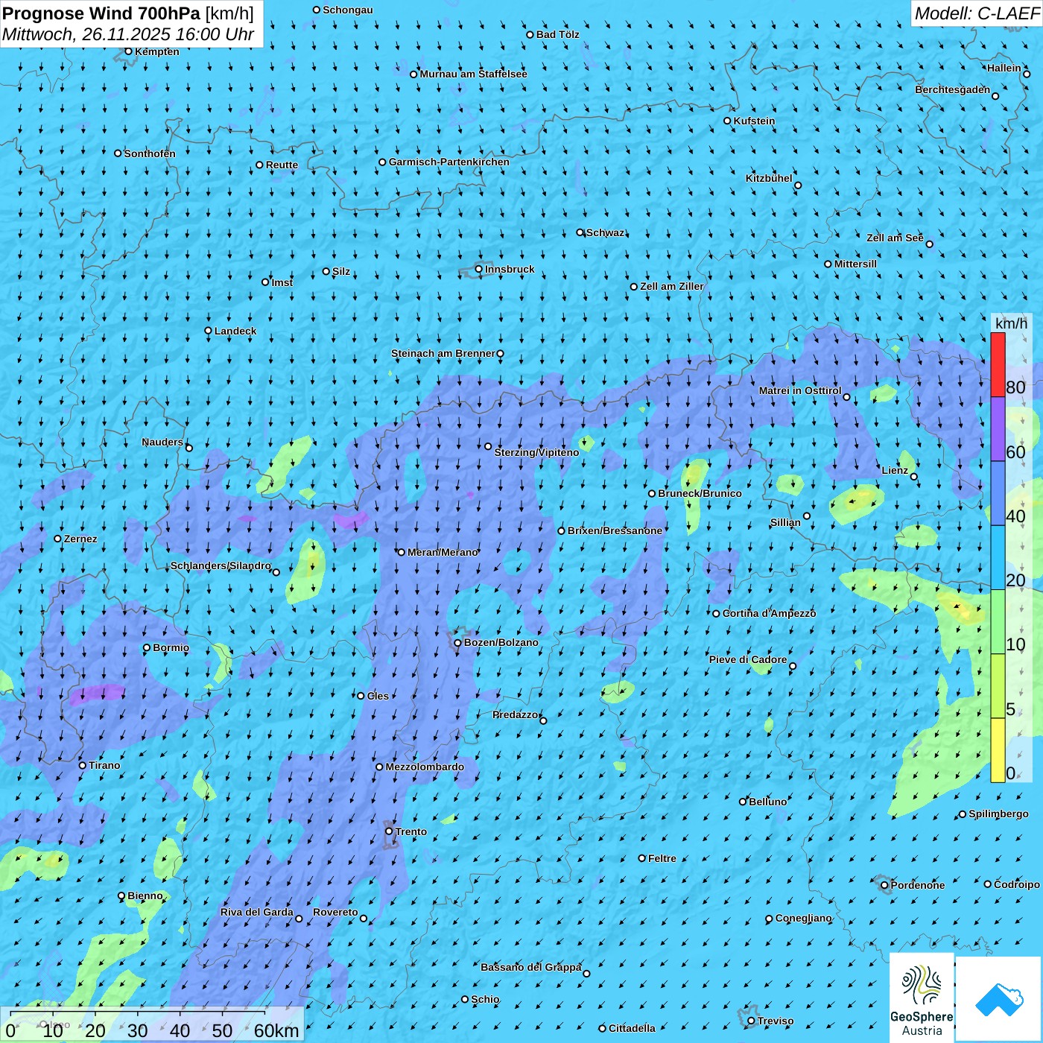Click the 'Nauders' label

[162, 442]
